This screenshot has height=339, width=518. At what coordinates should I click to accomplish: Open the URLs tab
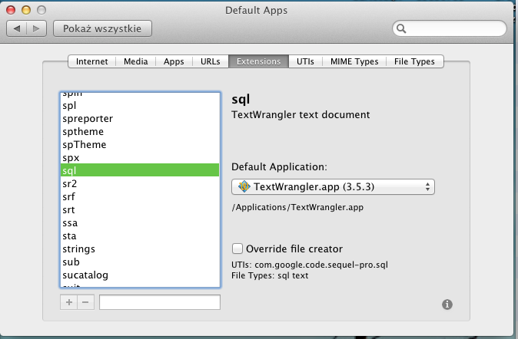[210, 61]
